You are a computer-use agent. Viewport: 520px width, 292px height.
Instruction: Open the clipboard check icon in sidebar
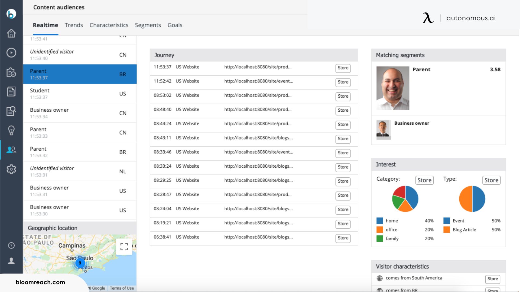coord(11,72)
